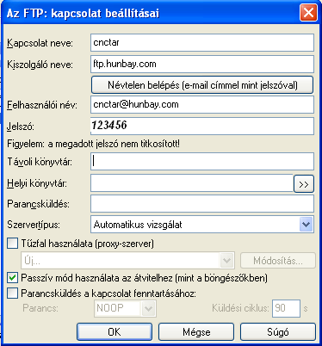Close the FTP kapcsolat beállításai dialog
Screen dimensions: 322x346
[x=308, y=13]
